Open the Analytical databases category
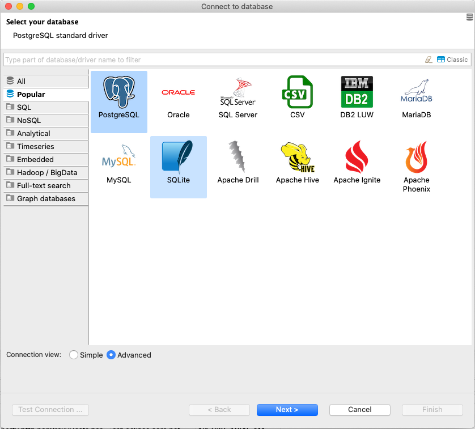Image resolution: width=475 pixels, height=429 pixels. point(46,133)
